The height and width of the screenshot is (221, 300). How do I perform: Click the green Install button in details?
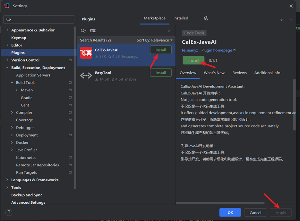point(194,61)
